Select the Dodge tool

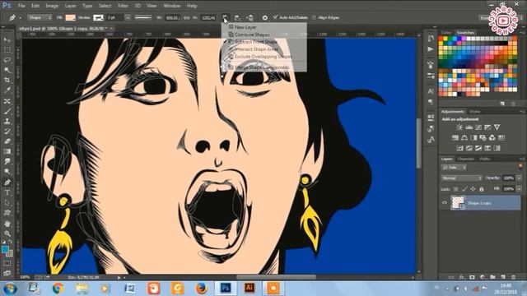pos(7,172)
